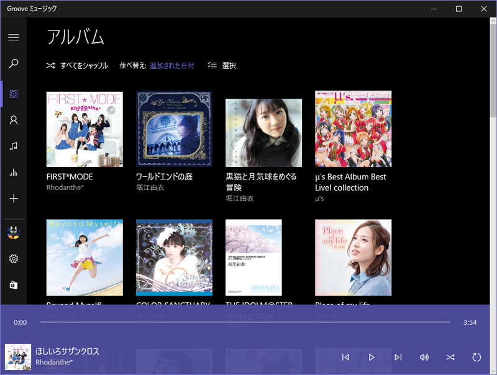
Task: Open the user account avatar
Action: 14,232
